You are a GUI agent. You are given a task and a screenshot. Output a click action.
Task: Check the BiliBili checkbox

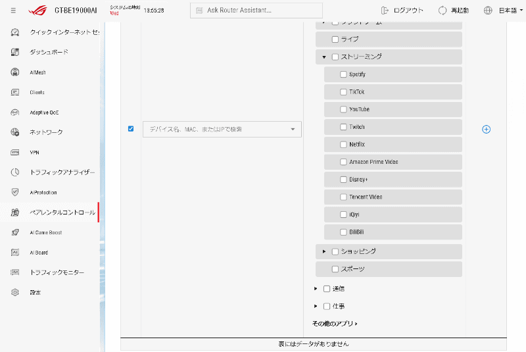pyautogui.click(x=343, y=232)
